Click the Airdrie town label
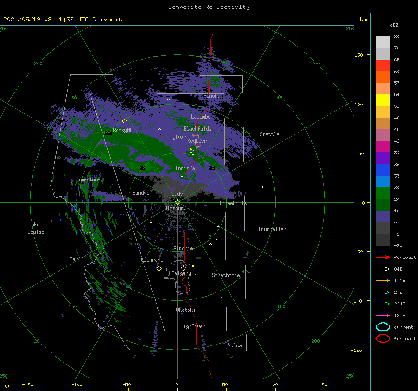The image size is (418, 391). tap(183, 248)
